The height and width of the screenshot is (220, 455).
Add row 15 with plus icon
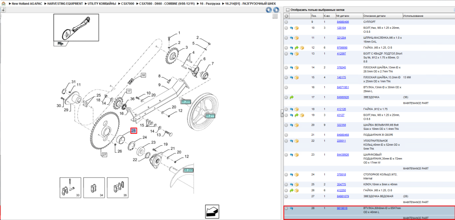pos(286,77)
